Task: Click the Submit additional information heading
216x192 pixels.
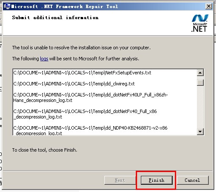Action: (x=55, y=17)
